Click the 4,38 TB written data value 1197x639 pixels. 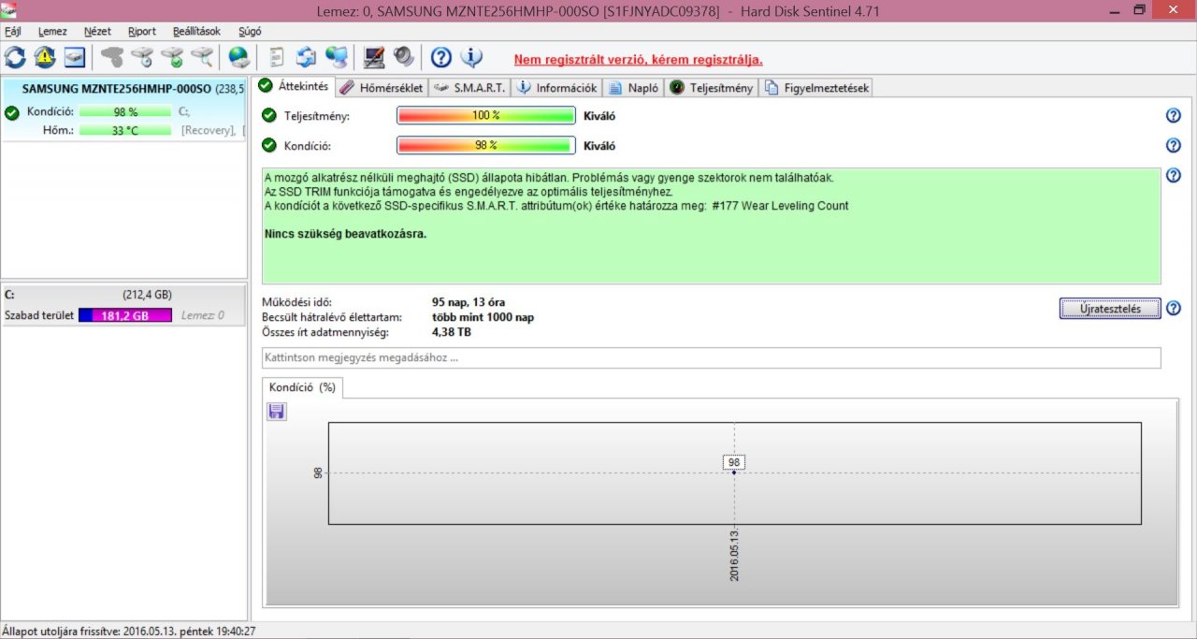click(451, 332)
